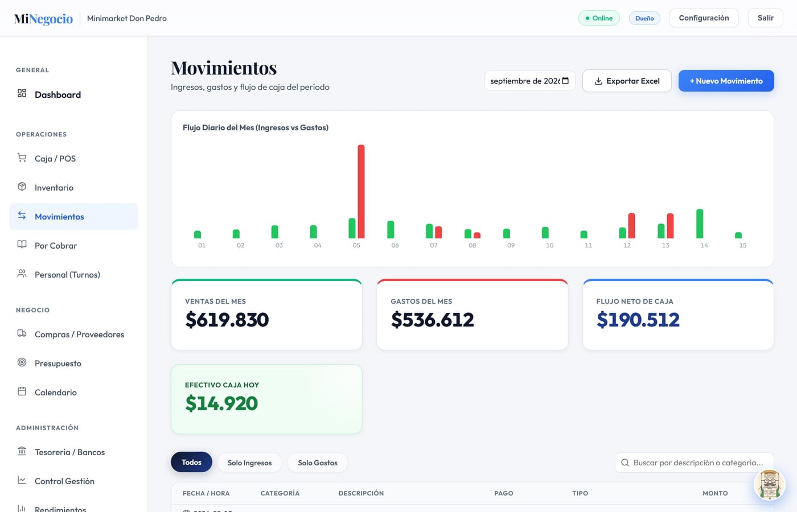This screenshot has width=797, height=512.
Task: Click the search magnifier icon
Action: click(625, 463)
